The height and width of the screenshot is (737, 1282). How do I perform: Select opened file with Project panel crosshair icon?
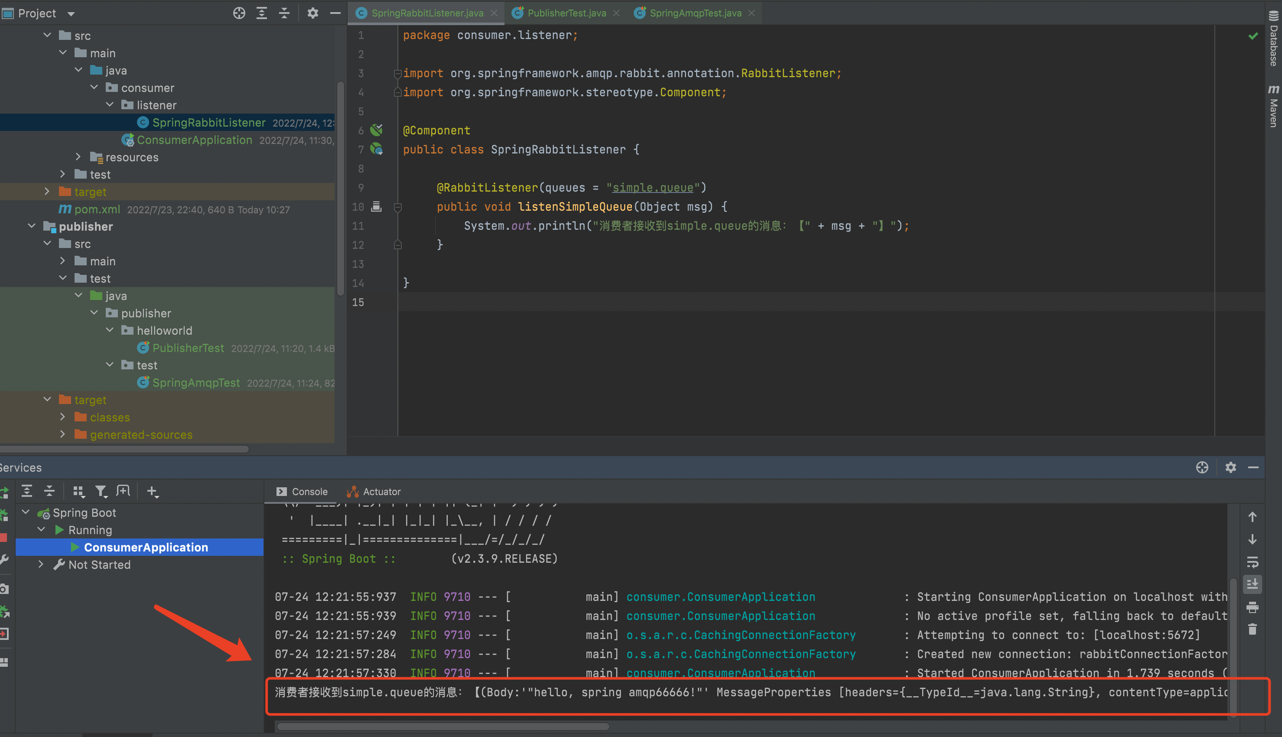[239, 13]
